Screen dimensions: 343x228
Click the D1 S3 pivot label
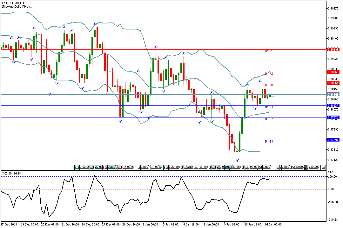coord(269,142)
